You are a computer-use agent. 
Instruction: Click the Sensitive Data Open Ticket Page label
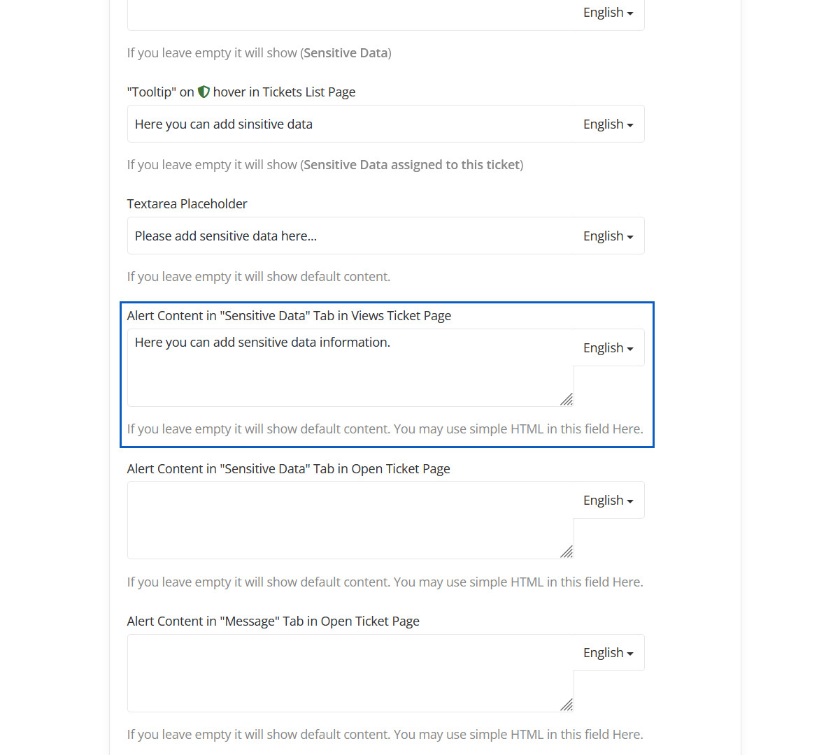coord(288,469)
